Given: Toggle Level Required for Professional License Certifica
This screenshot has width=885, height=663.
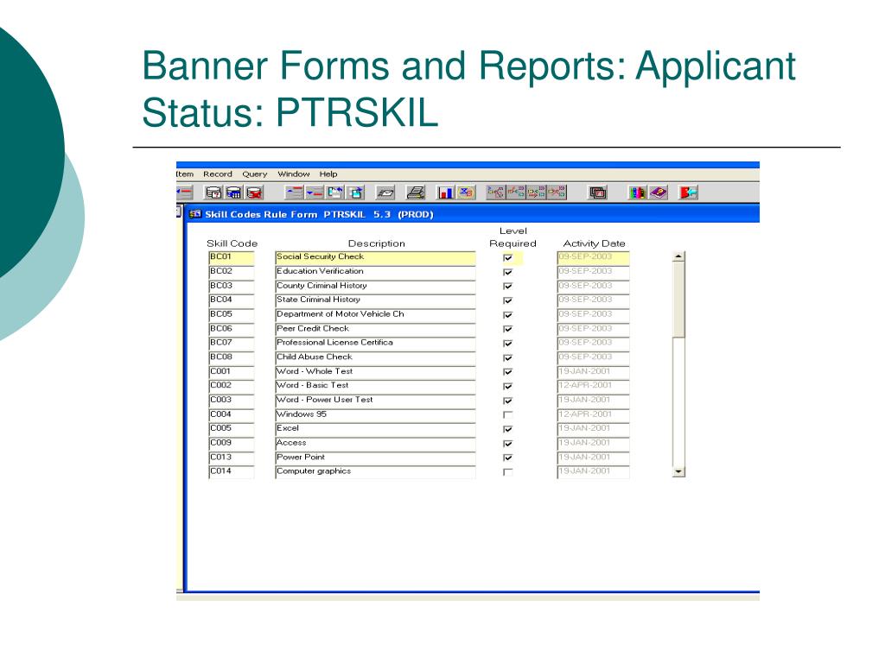Looking at the screenshot, I should click(x=508, y=344).
